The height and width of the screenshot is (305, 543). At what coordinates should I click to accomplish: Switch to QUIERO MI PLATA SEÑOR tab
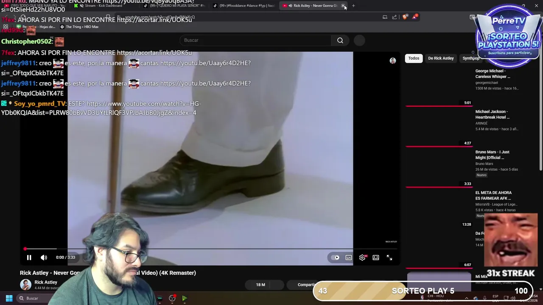174,6
